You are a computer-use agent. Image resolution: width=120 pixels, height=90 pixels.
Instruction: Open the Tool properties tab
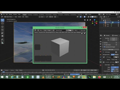100,38
